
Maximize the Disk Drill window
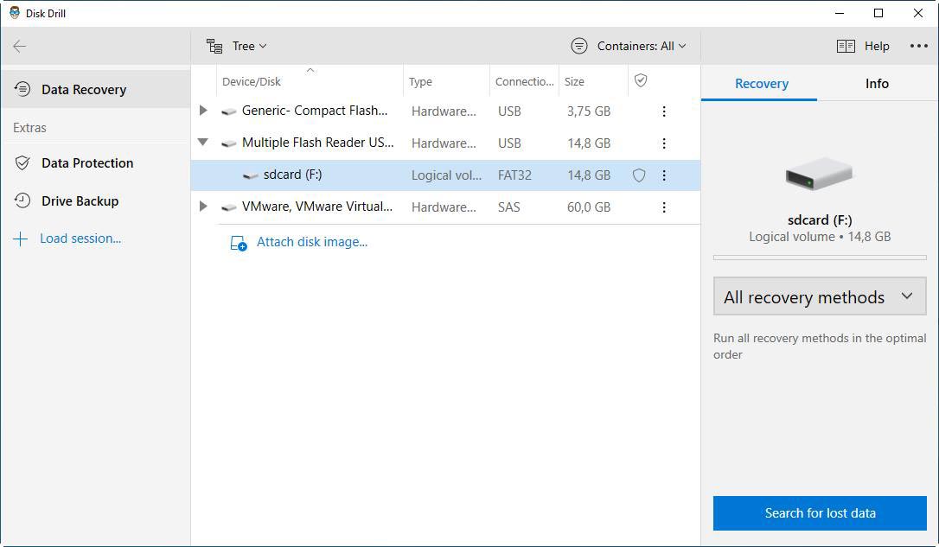click(878, 13)
